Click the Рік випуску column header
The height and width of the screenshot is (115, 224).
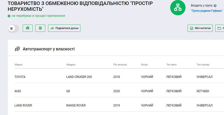120,65
